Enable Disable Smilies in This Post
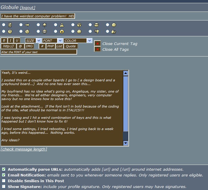 [x=3, y=181]
